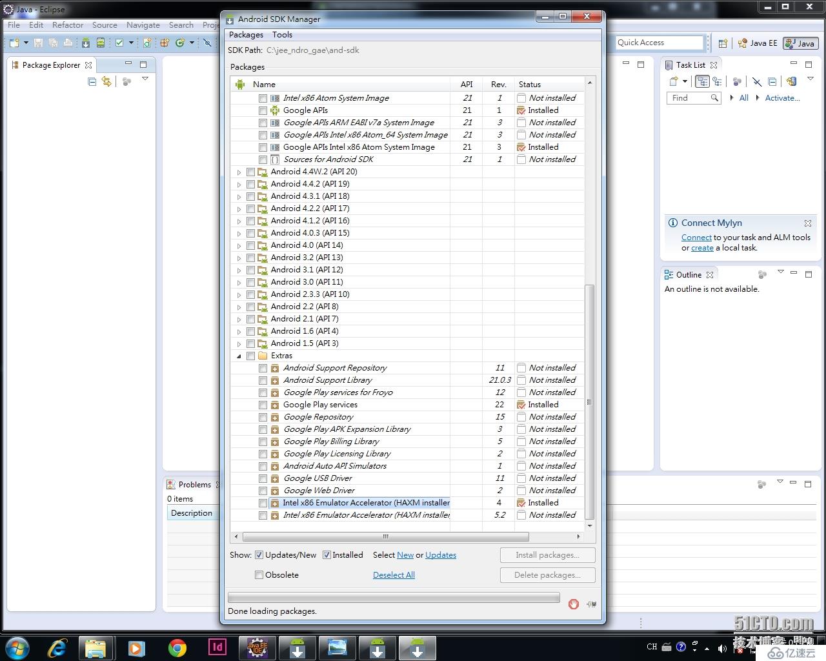Click the Install packages button

coord(547,555)
